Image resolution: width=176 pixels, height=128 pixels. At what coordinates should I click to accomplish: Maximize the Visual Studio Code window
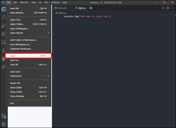coord(164,2)
